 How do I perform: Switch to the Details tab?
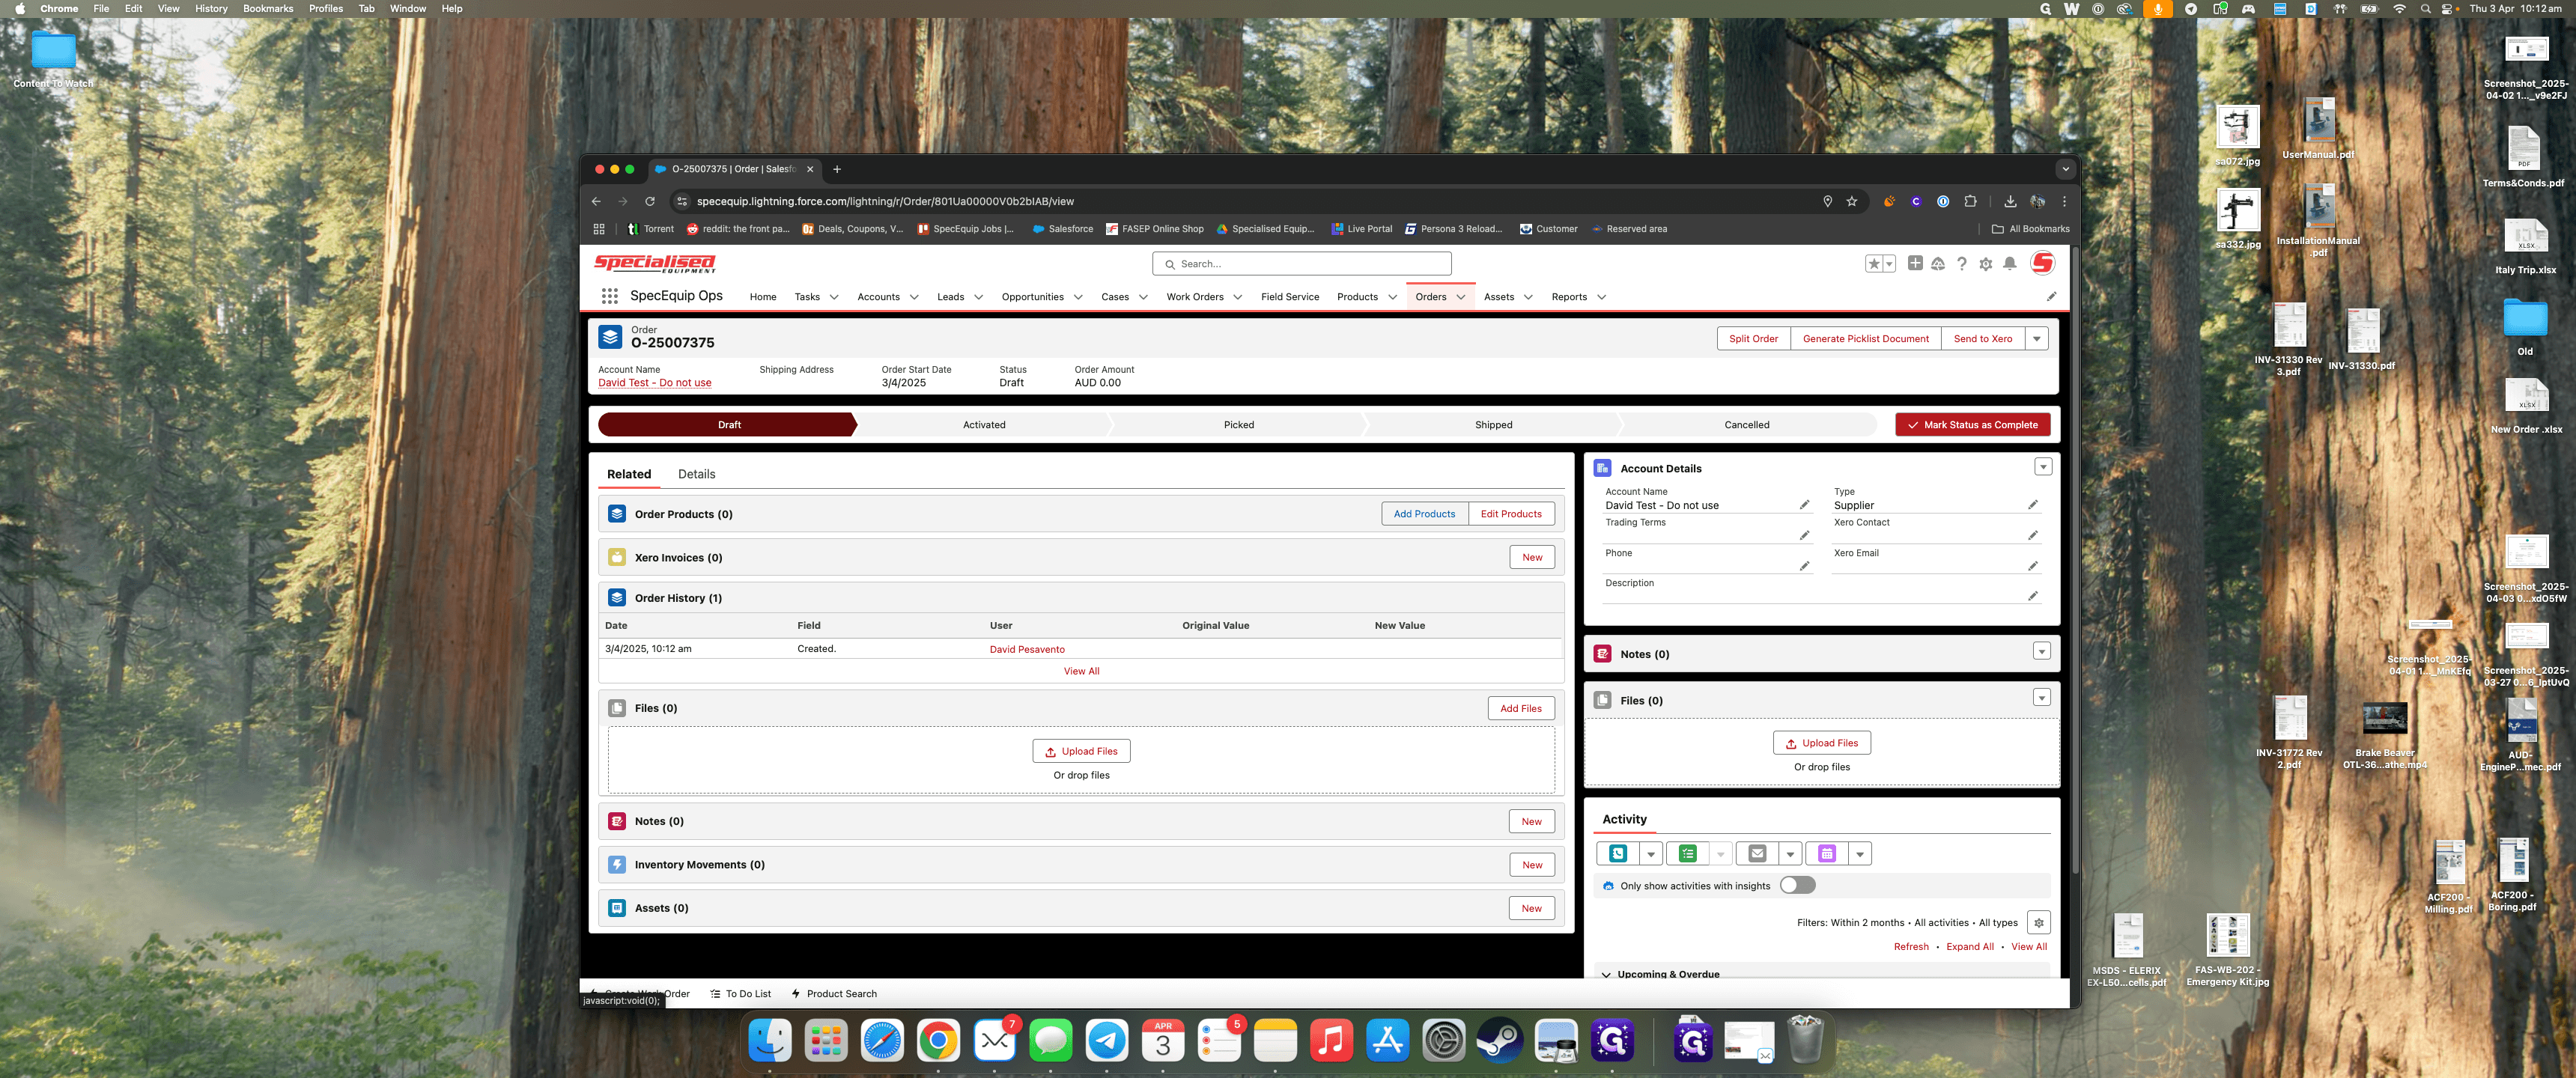696,474
